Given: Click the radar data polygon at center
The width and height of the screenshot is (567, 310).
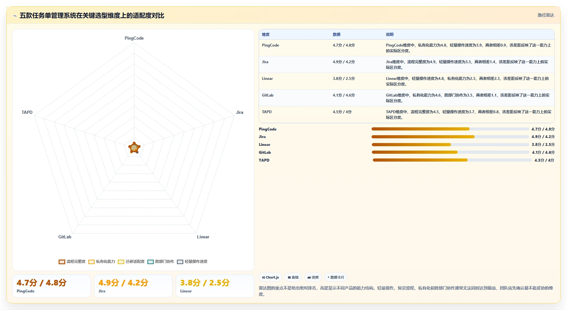Looking at the screenshot, I should pos(134,148).
